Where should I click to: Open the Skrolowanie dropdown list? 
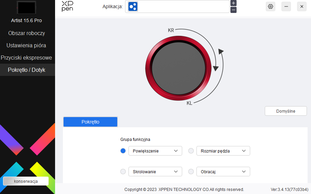pyautogui.click(x=155, y=172)
